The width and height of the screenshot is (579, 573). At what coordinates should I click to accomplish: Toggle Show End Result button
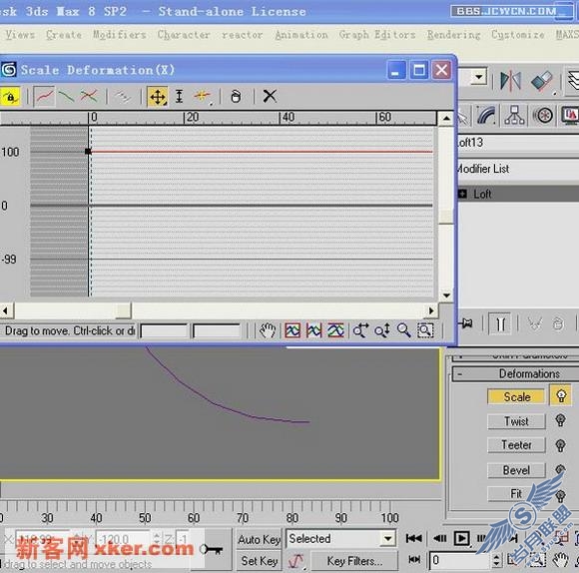(x=500, y=323)
